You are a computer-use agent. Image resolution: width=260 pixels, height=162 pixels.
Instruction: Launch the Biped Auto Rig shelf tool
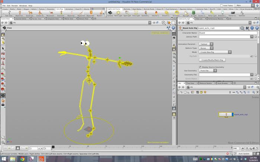pyautogui.click(x=20, y=13)
